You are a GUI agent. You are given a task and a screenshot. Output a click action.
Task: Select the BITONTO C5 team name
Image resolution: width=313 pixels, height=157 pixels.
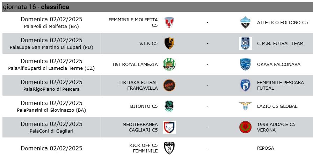(x=144, y=106)
